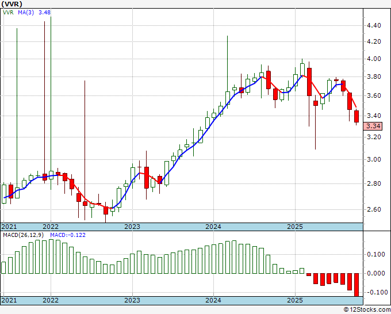
Task: Click 2021 on the MACD timeline
Action: coord(9,300)
